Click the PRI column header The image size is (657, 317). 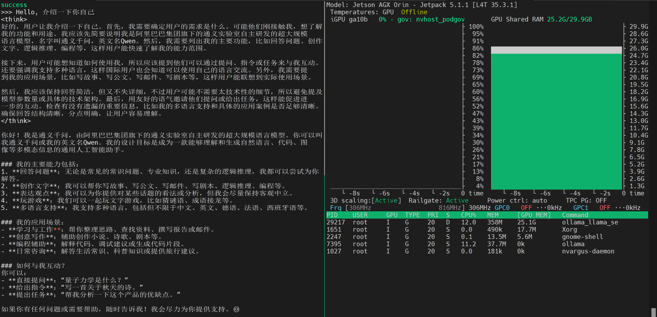pyautogui.click(x=434, y=215)
